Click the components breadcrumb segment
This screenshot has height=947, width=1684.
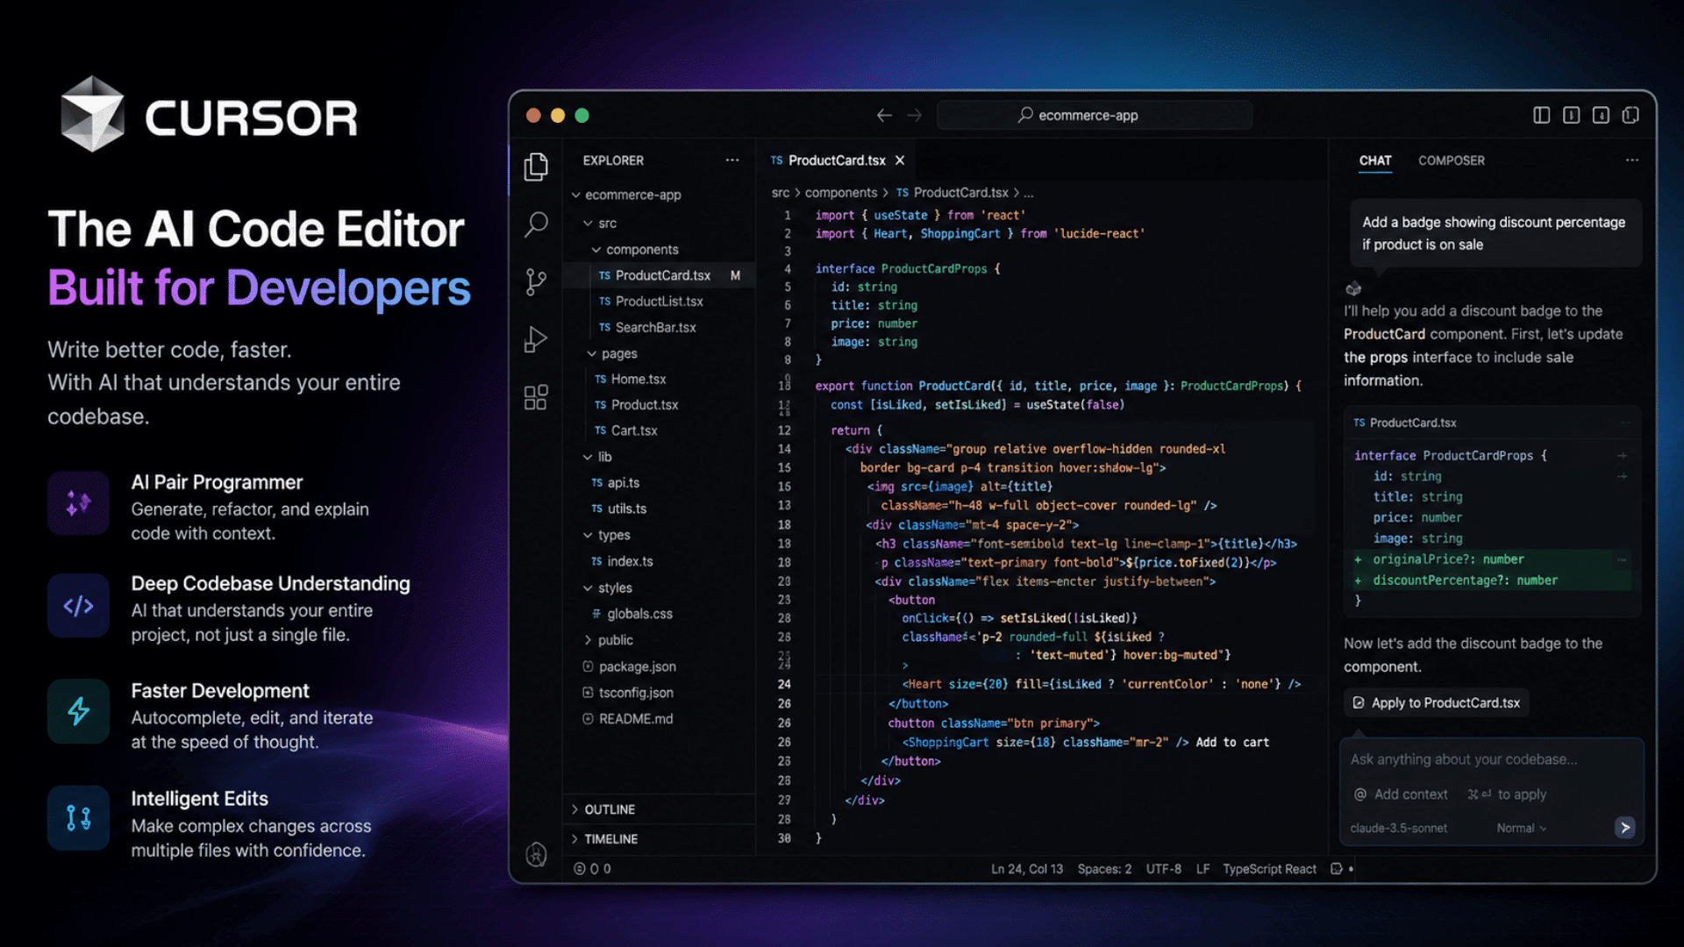pos(841,193)
